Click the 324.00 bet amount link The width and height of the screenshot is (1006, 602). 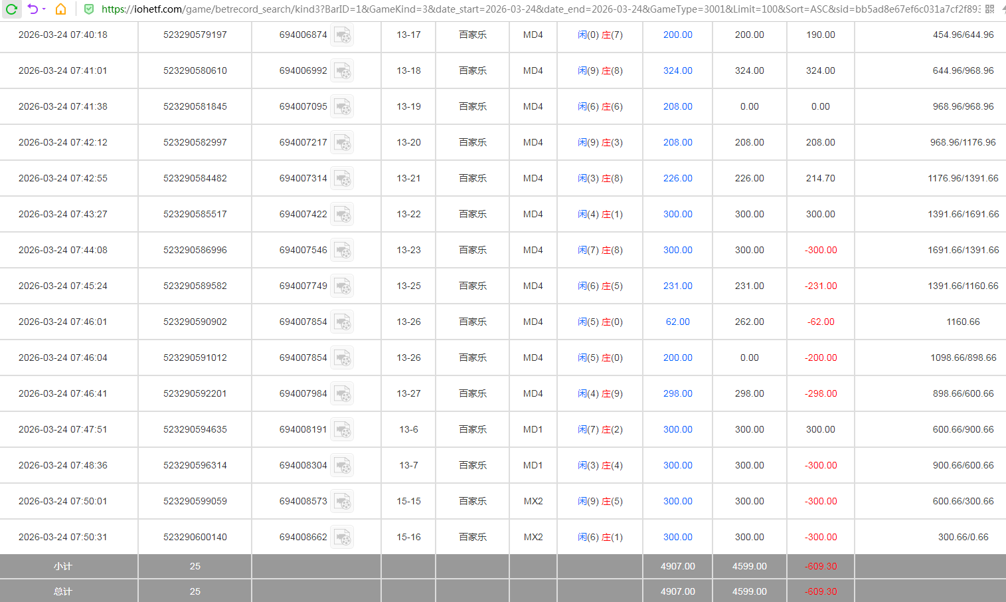[677, 70]
